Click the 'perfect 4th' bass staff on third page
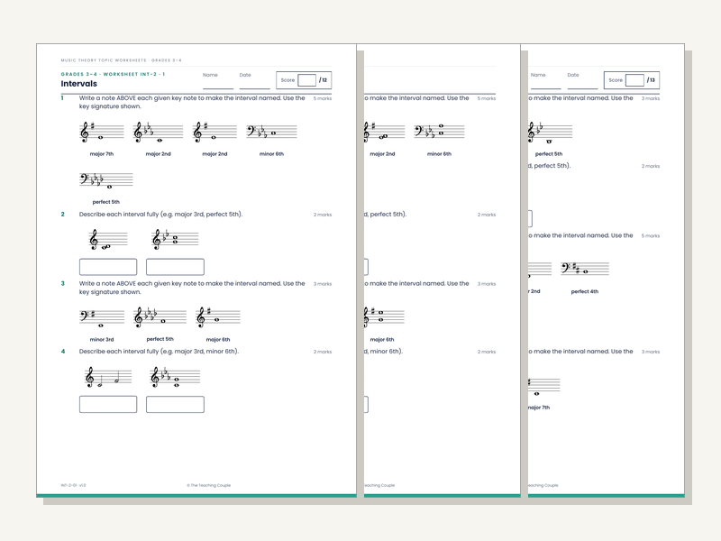 click(x=585, y=269)
